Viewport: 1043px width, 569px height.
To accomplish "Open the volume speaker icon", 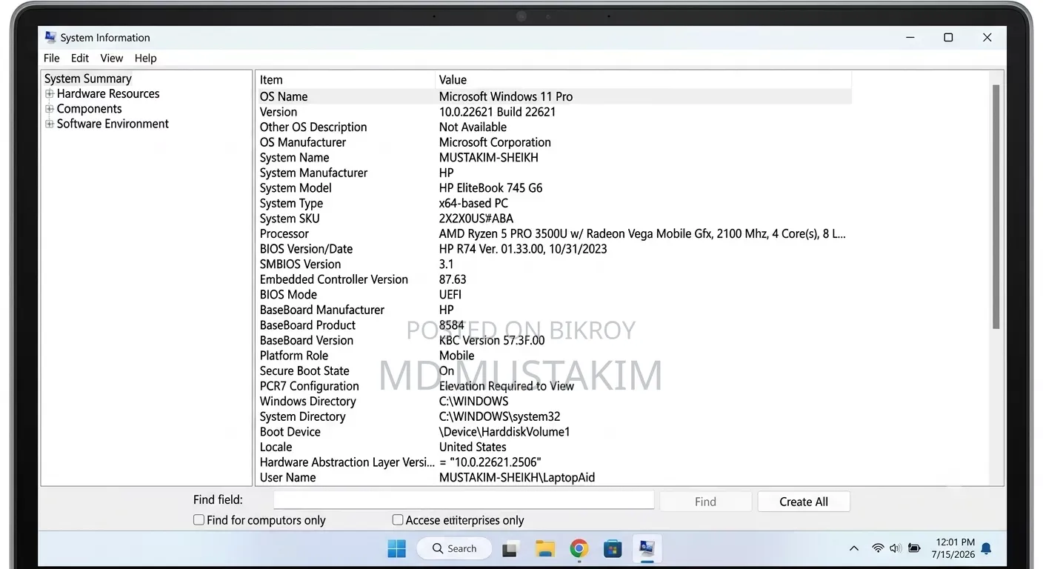I will (x=896, y=549).
